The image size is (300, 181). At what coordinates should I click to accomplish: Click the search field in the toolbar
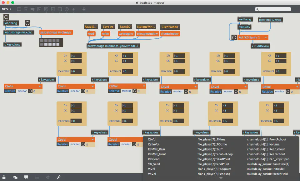click(x=273, y=9)
